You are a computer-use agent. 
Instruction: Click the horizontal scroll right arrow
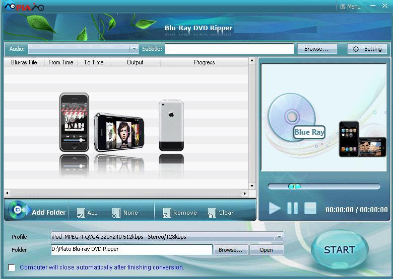[245, 193]
